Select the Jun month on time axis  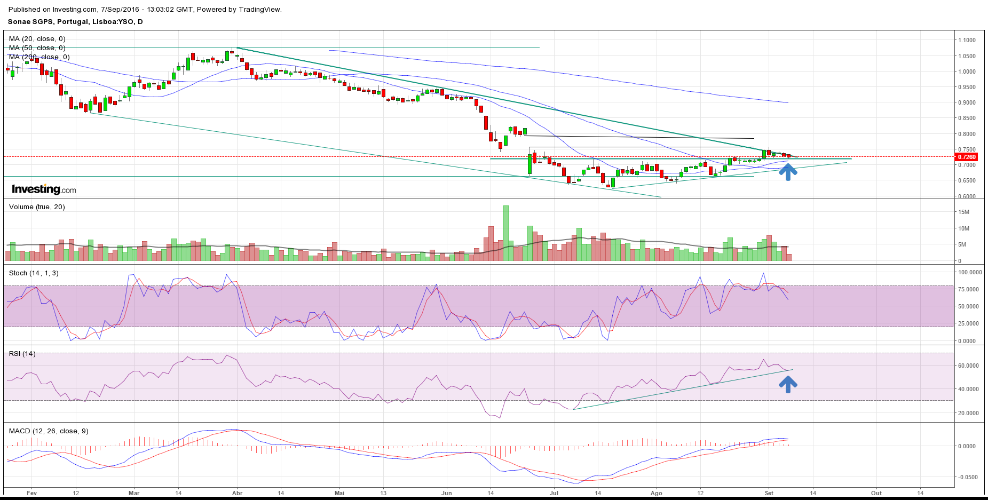[x=447, y=493]
